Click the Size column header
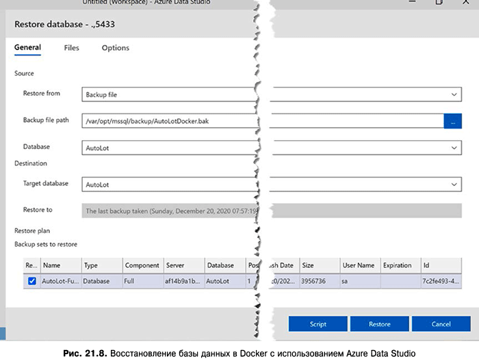Viewport: 479px width, 363px height. pos(320,265)
